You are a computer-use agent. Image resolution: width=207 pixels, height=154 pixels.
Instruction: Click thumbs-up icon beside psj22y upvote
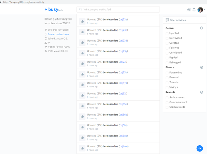point(82,22)
